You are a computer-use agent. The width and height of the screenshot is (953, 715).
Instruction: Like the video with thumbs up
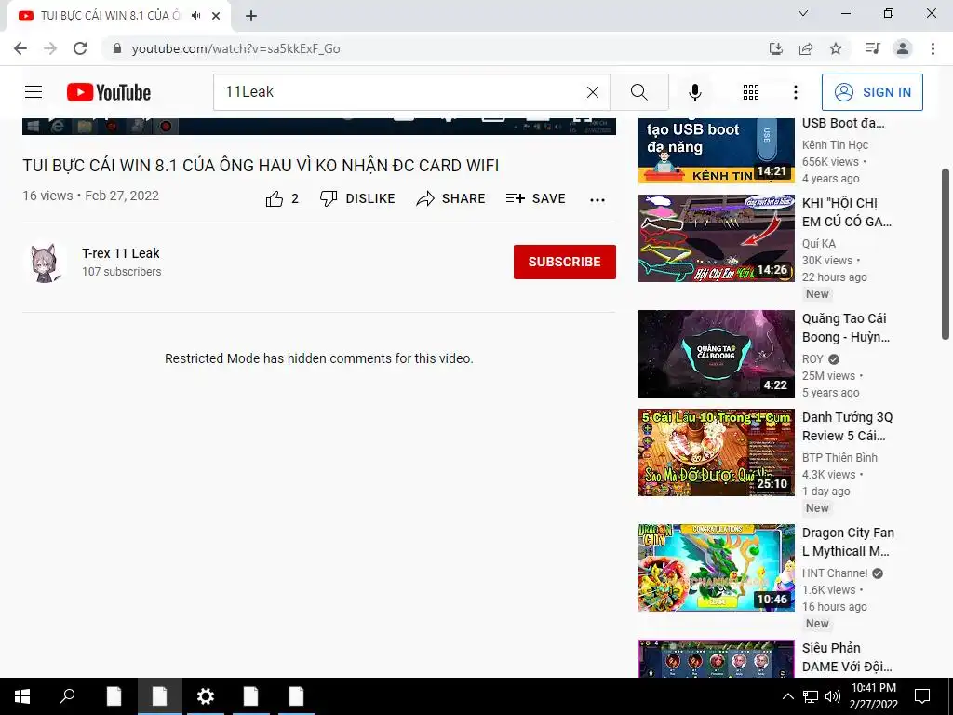tap(282, 199)
